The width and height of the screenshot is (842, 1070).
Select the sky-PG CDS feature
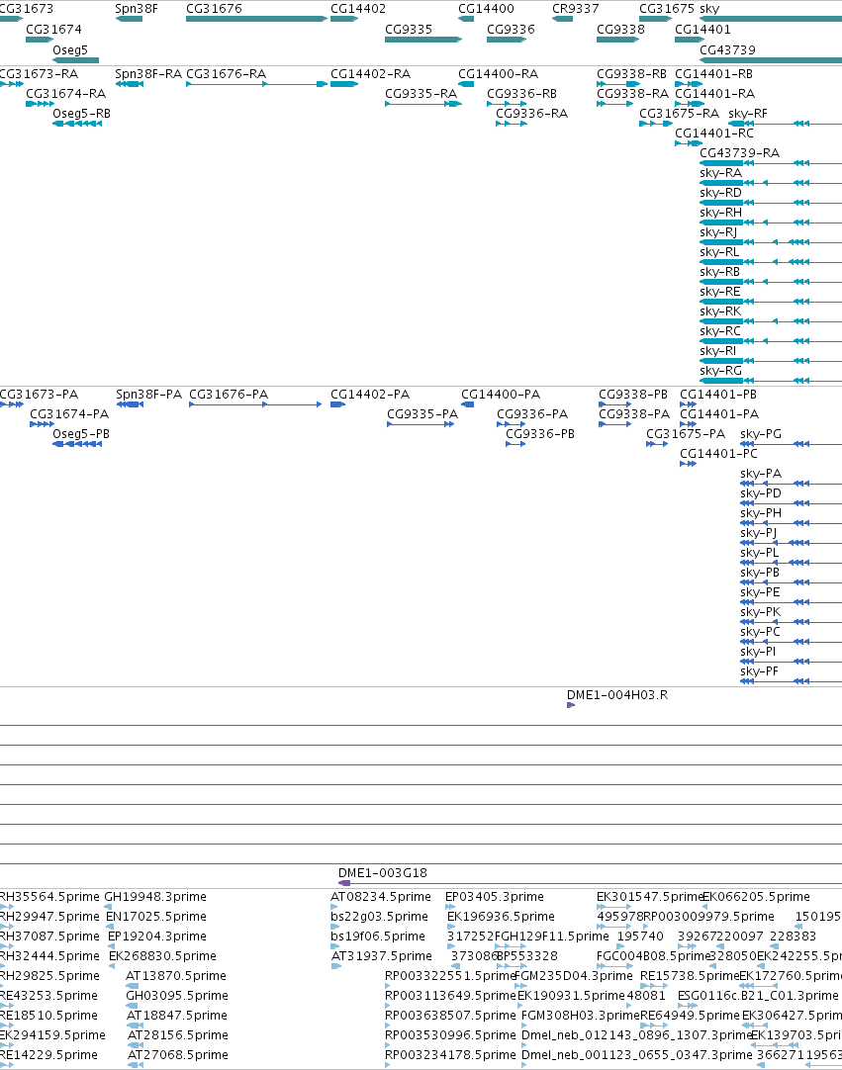click(791, 444)
